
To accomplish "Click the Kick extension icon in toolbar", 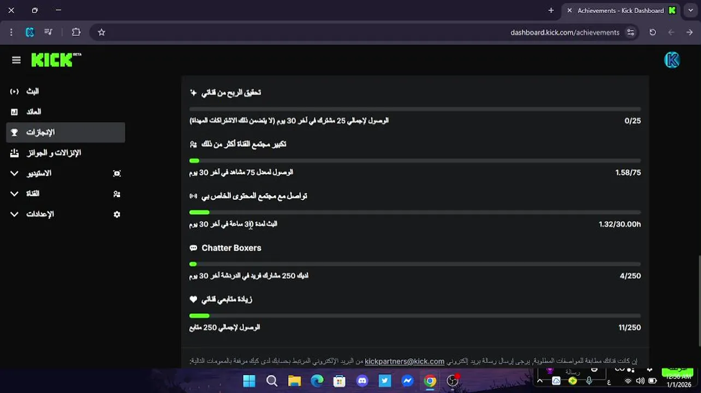I will point(30,32).
